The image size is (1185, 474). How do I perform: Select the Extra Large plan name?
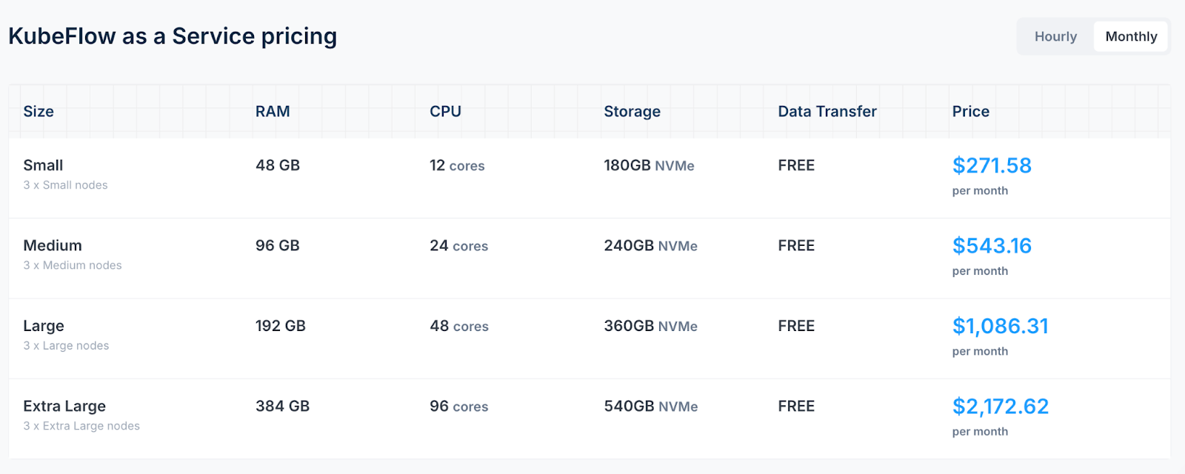(64, 406)
